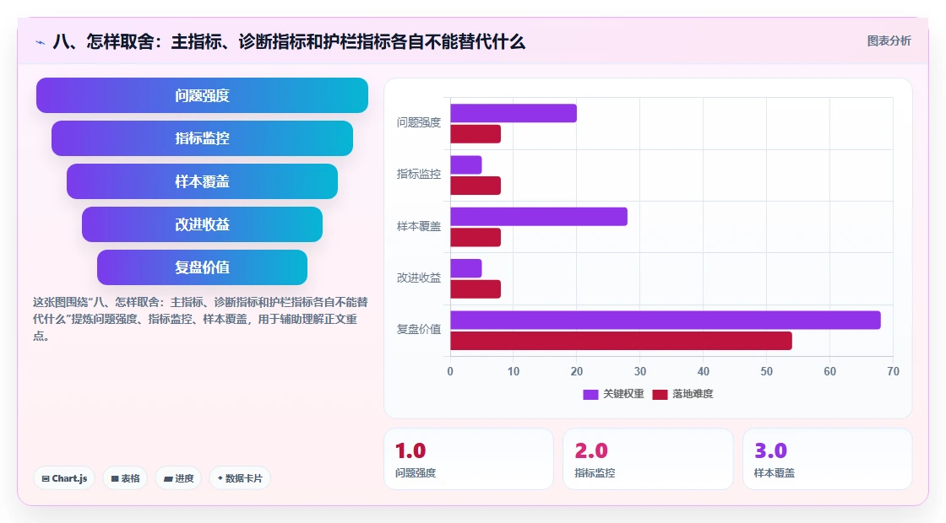The width and height of the screenshot is (946, 523).
Task: Click the red 问题强度 bar in chart
Action: click(x=476, y=134)
